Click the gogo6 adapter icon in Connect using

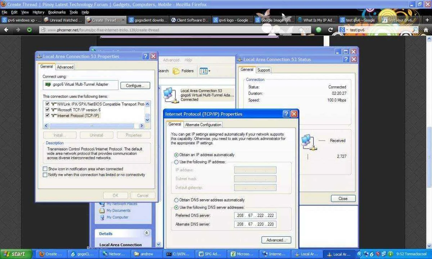[x=48, y=85]
